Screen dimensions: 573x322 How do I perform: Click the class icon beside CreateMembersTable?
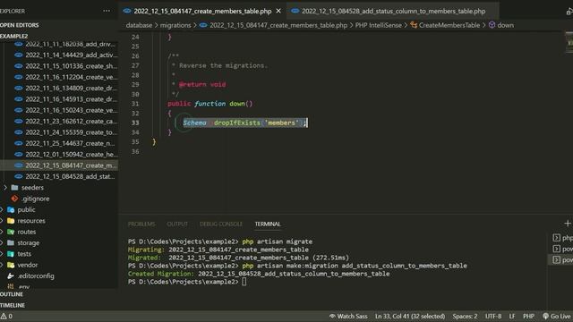coord(414,25)
